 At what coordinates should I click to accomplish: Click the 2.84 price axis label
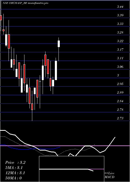pos(120,101)
